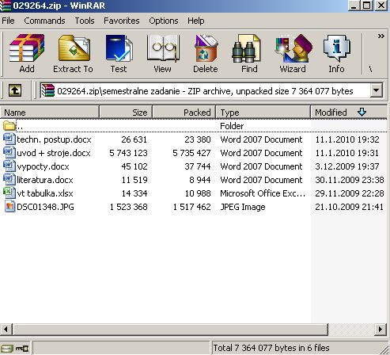Open the File menu

(8, 21)
